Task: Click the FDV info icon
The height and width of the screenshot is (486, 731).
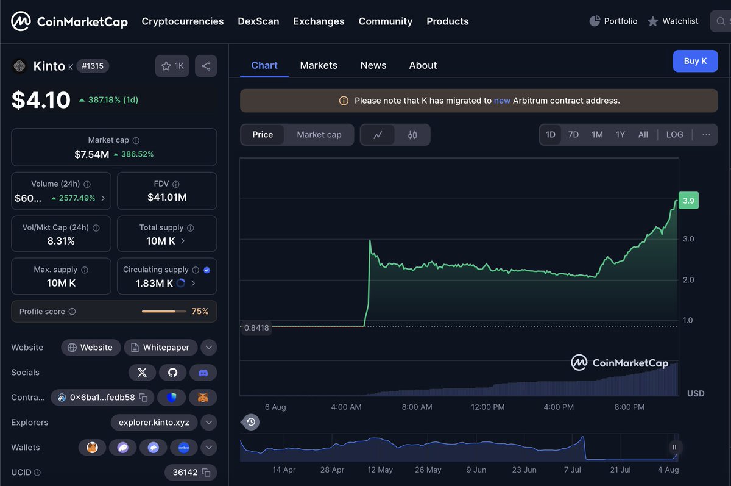Action: pyautogui.click(x=176, y=184)
